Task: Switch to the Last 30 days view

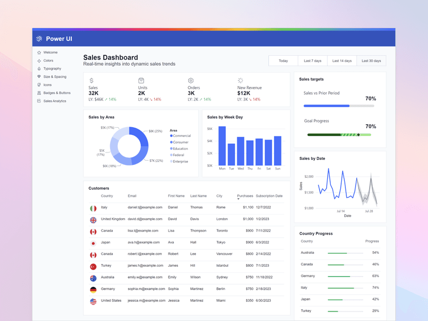Action: [371, 60]
